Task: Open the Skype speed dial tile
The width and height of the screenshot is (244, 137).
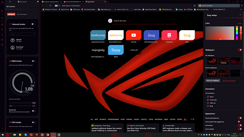Action: coord(115,50)
